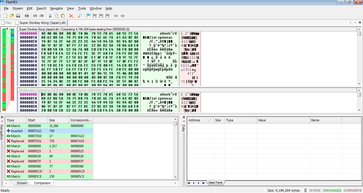This screenshot has width=363, height=193.
Task: Click the Open file folder icon
Action: coord(12,16)
